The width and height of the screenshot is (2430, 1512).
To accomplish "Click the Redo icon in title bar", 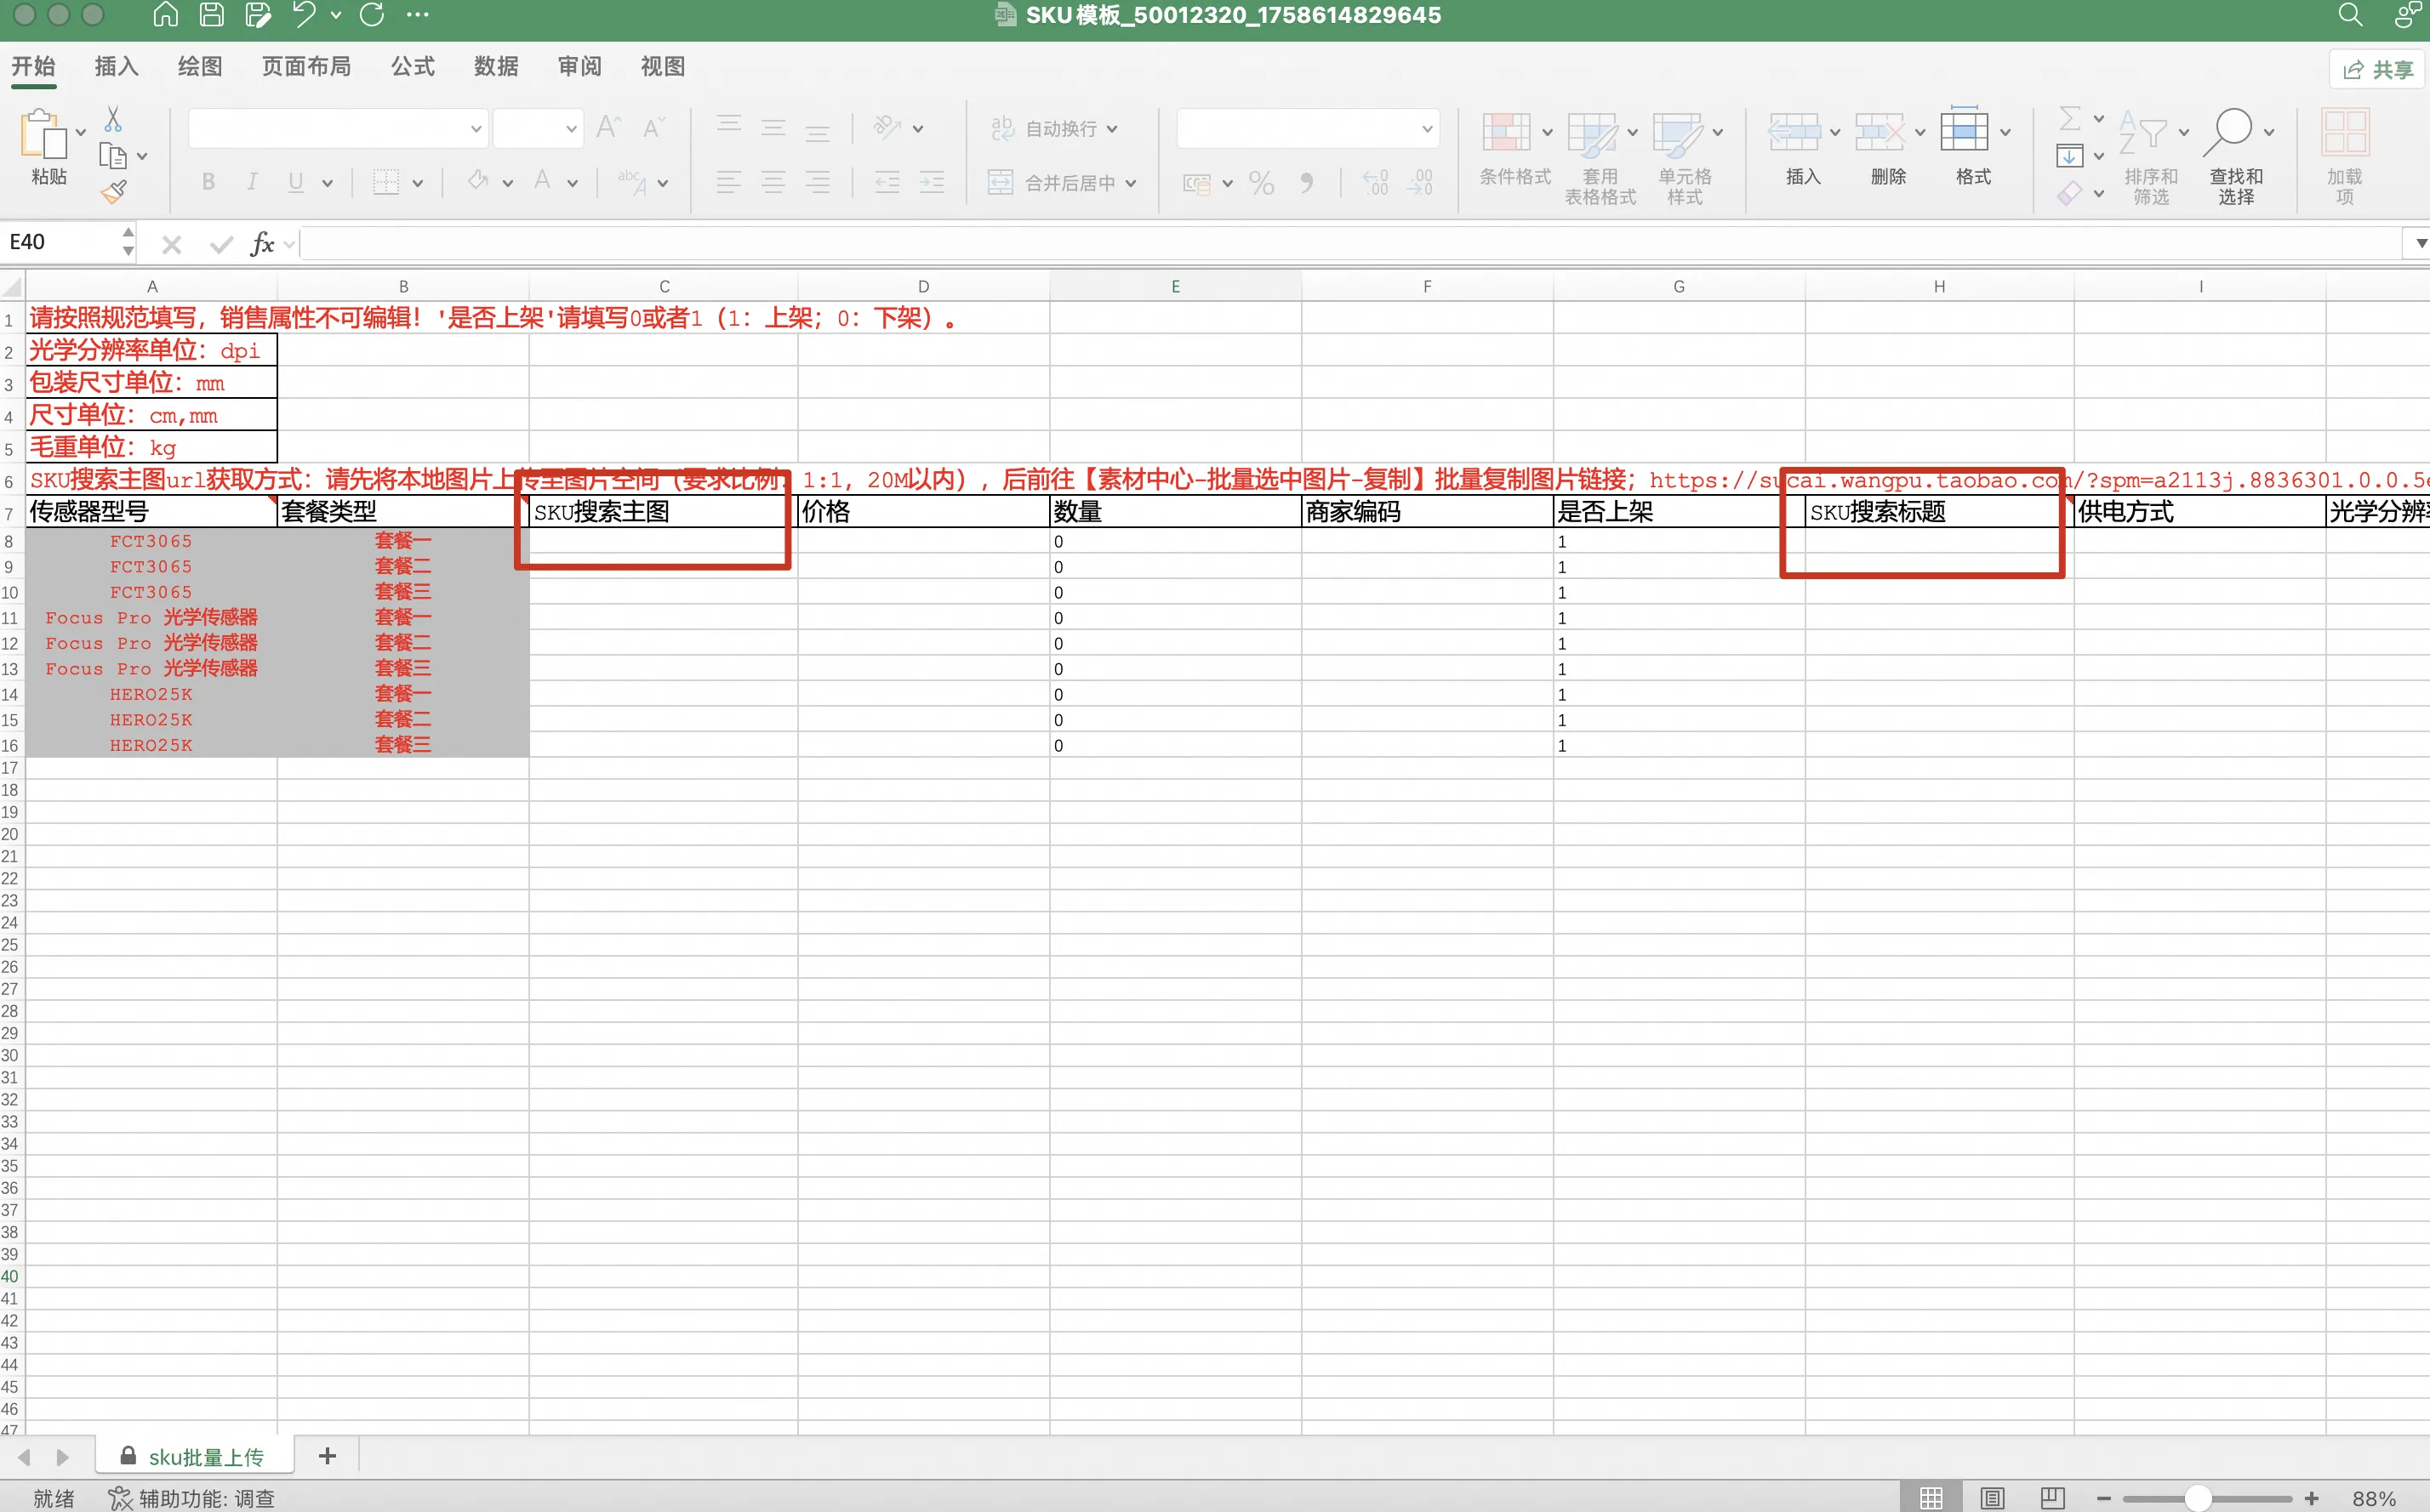I will [372, 14].
